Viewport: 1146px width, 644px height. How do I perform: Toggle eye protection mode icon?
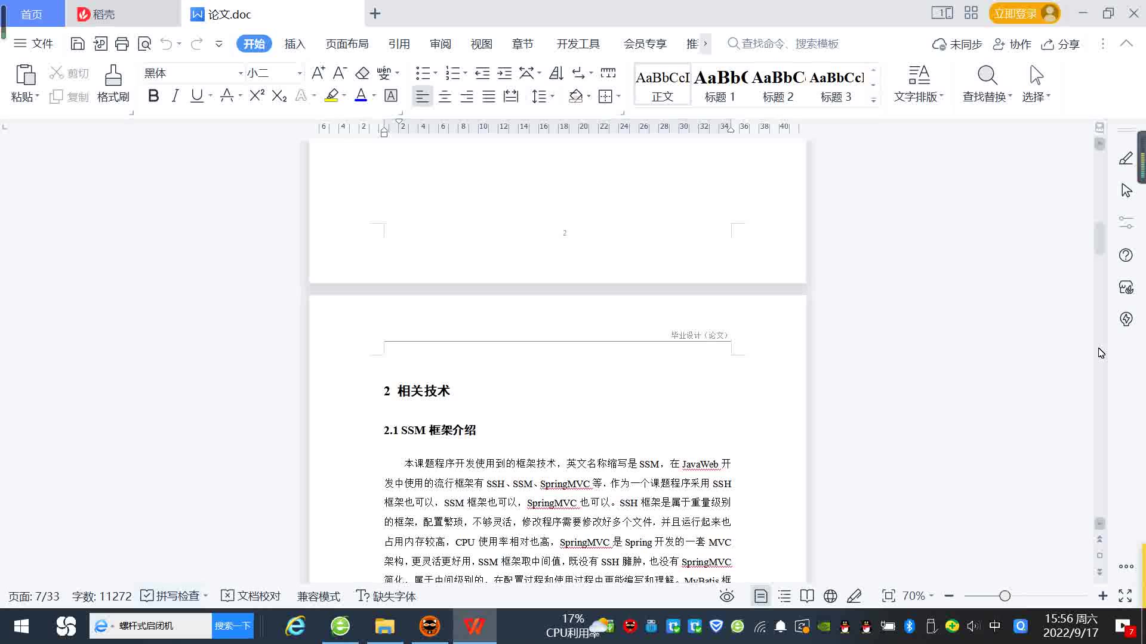[x=726, y=596]
